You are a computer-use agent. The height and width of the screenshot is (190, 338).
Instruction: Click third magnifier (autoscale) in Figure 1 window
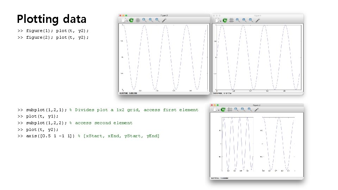(x=251, y=20)
